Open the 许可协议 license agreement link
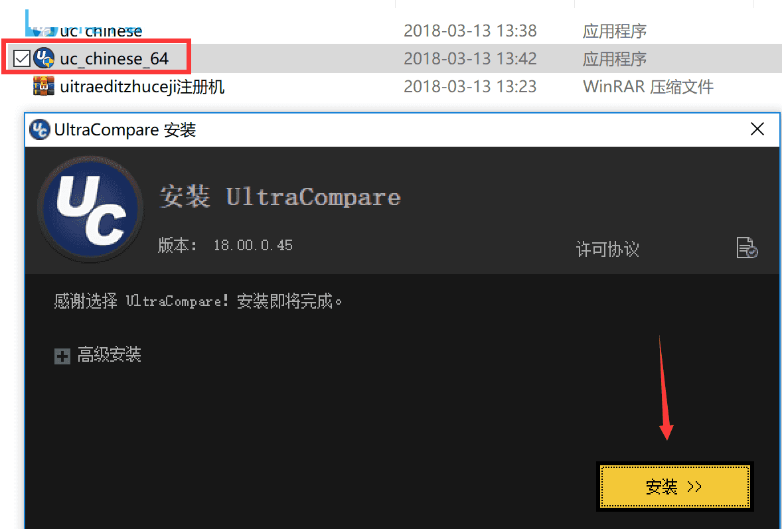Screen dimensions: 782x529 pos(607,249)
